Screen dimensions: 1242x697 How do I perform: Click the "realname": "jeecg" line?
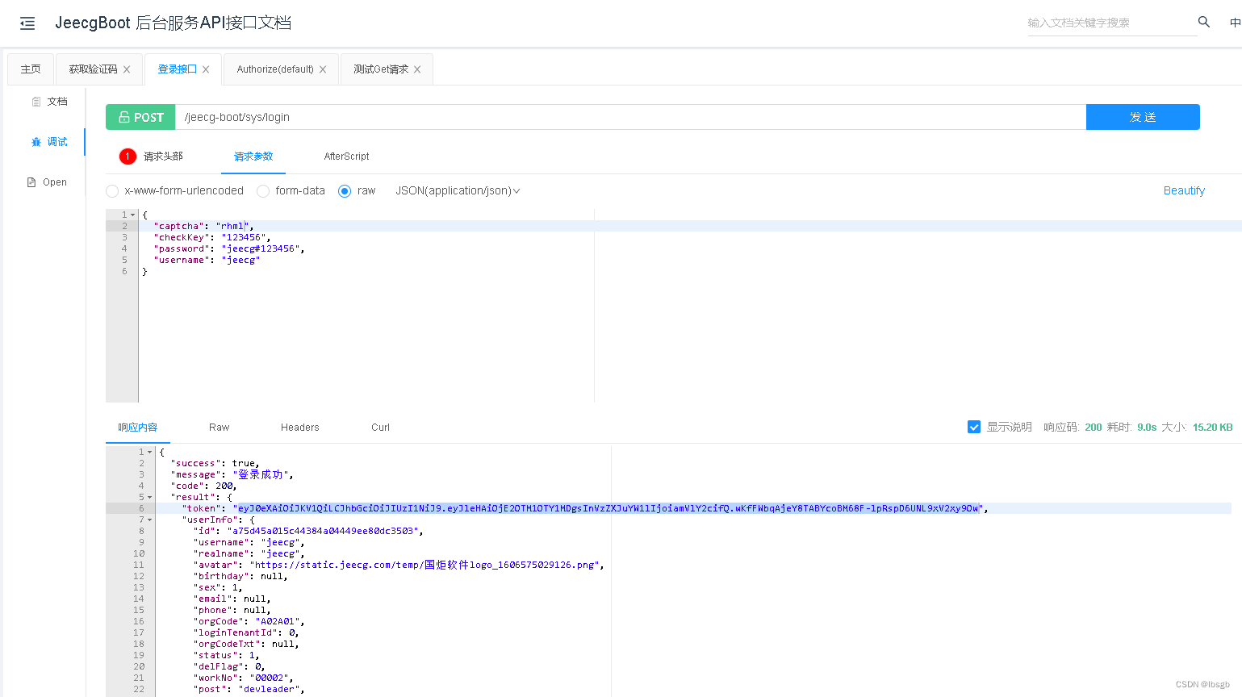point(249,553)
